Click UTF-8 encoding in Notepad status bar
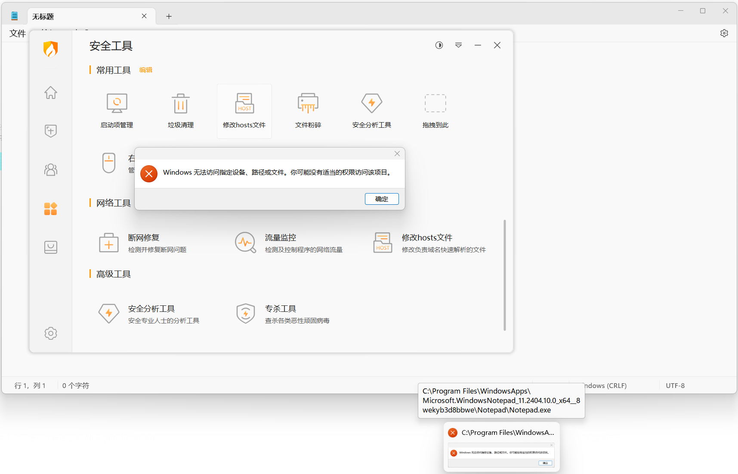This screenshot has height=474, width=738. pyautogui.click(x=675, y=385)
